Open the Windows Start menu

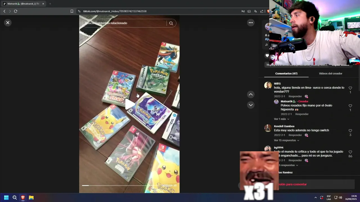(x=6, y=198)
